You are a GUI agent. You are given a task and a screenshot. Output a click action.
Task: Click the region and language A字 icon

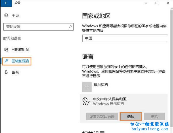pyautogui.click(x=6, y=61)
